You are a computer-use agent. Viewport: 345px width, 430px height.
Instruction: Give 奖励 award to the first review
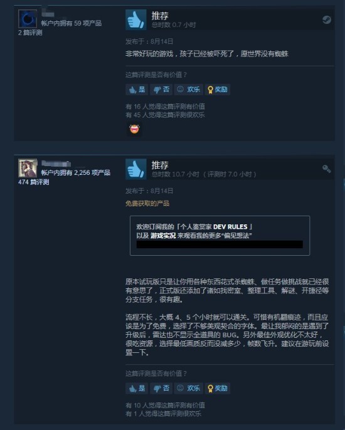click(x=218, y=90)
